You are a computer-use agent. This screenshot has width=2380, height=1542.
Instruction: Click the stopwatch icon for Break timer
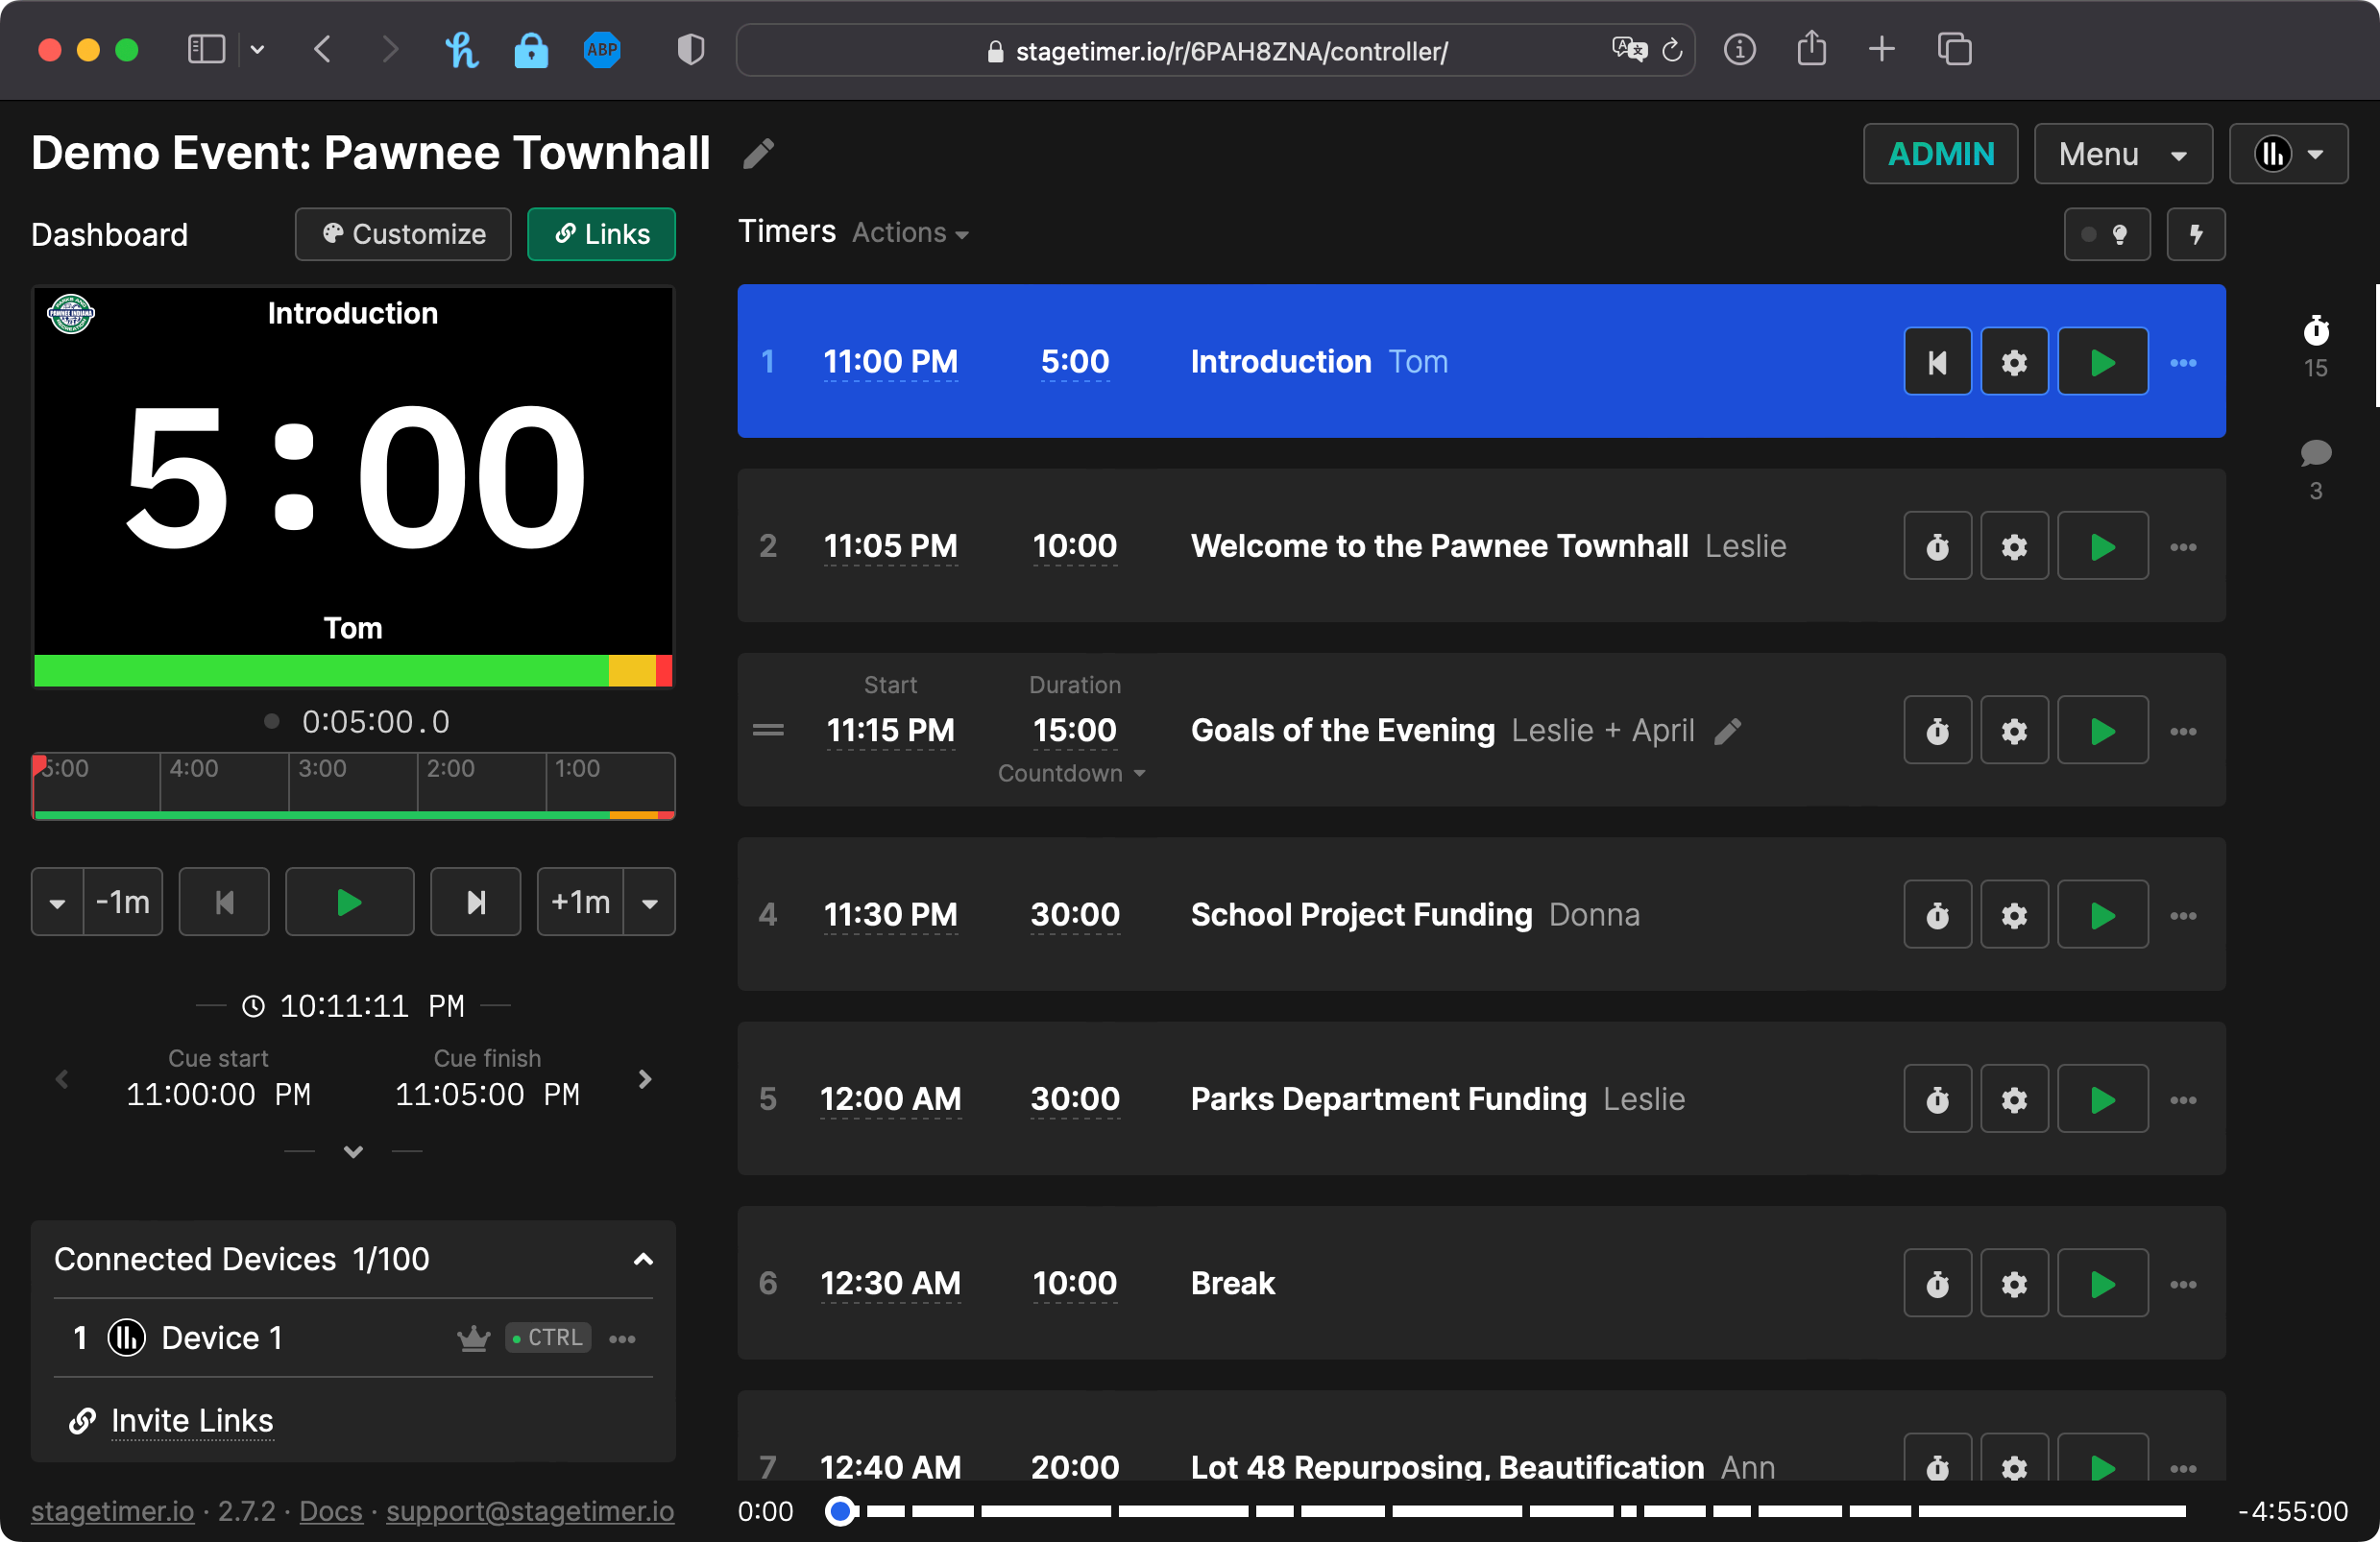[x=1937, y=1286]
